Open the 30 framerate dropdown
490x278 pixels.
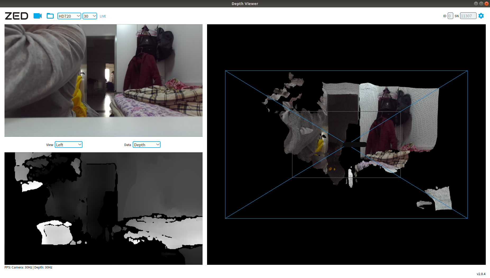click(90, 16)
